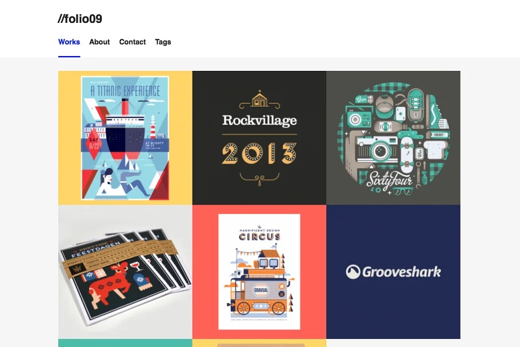Open the teal project tile at bottom
The width and height of the screenshot is (520, 347).
125,342
